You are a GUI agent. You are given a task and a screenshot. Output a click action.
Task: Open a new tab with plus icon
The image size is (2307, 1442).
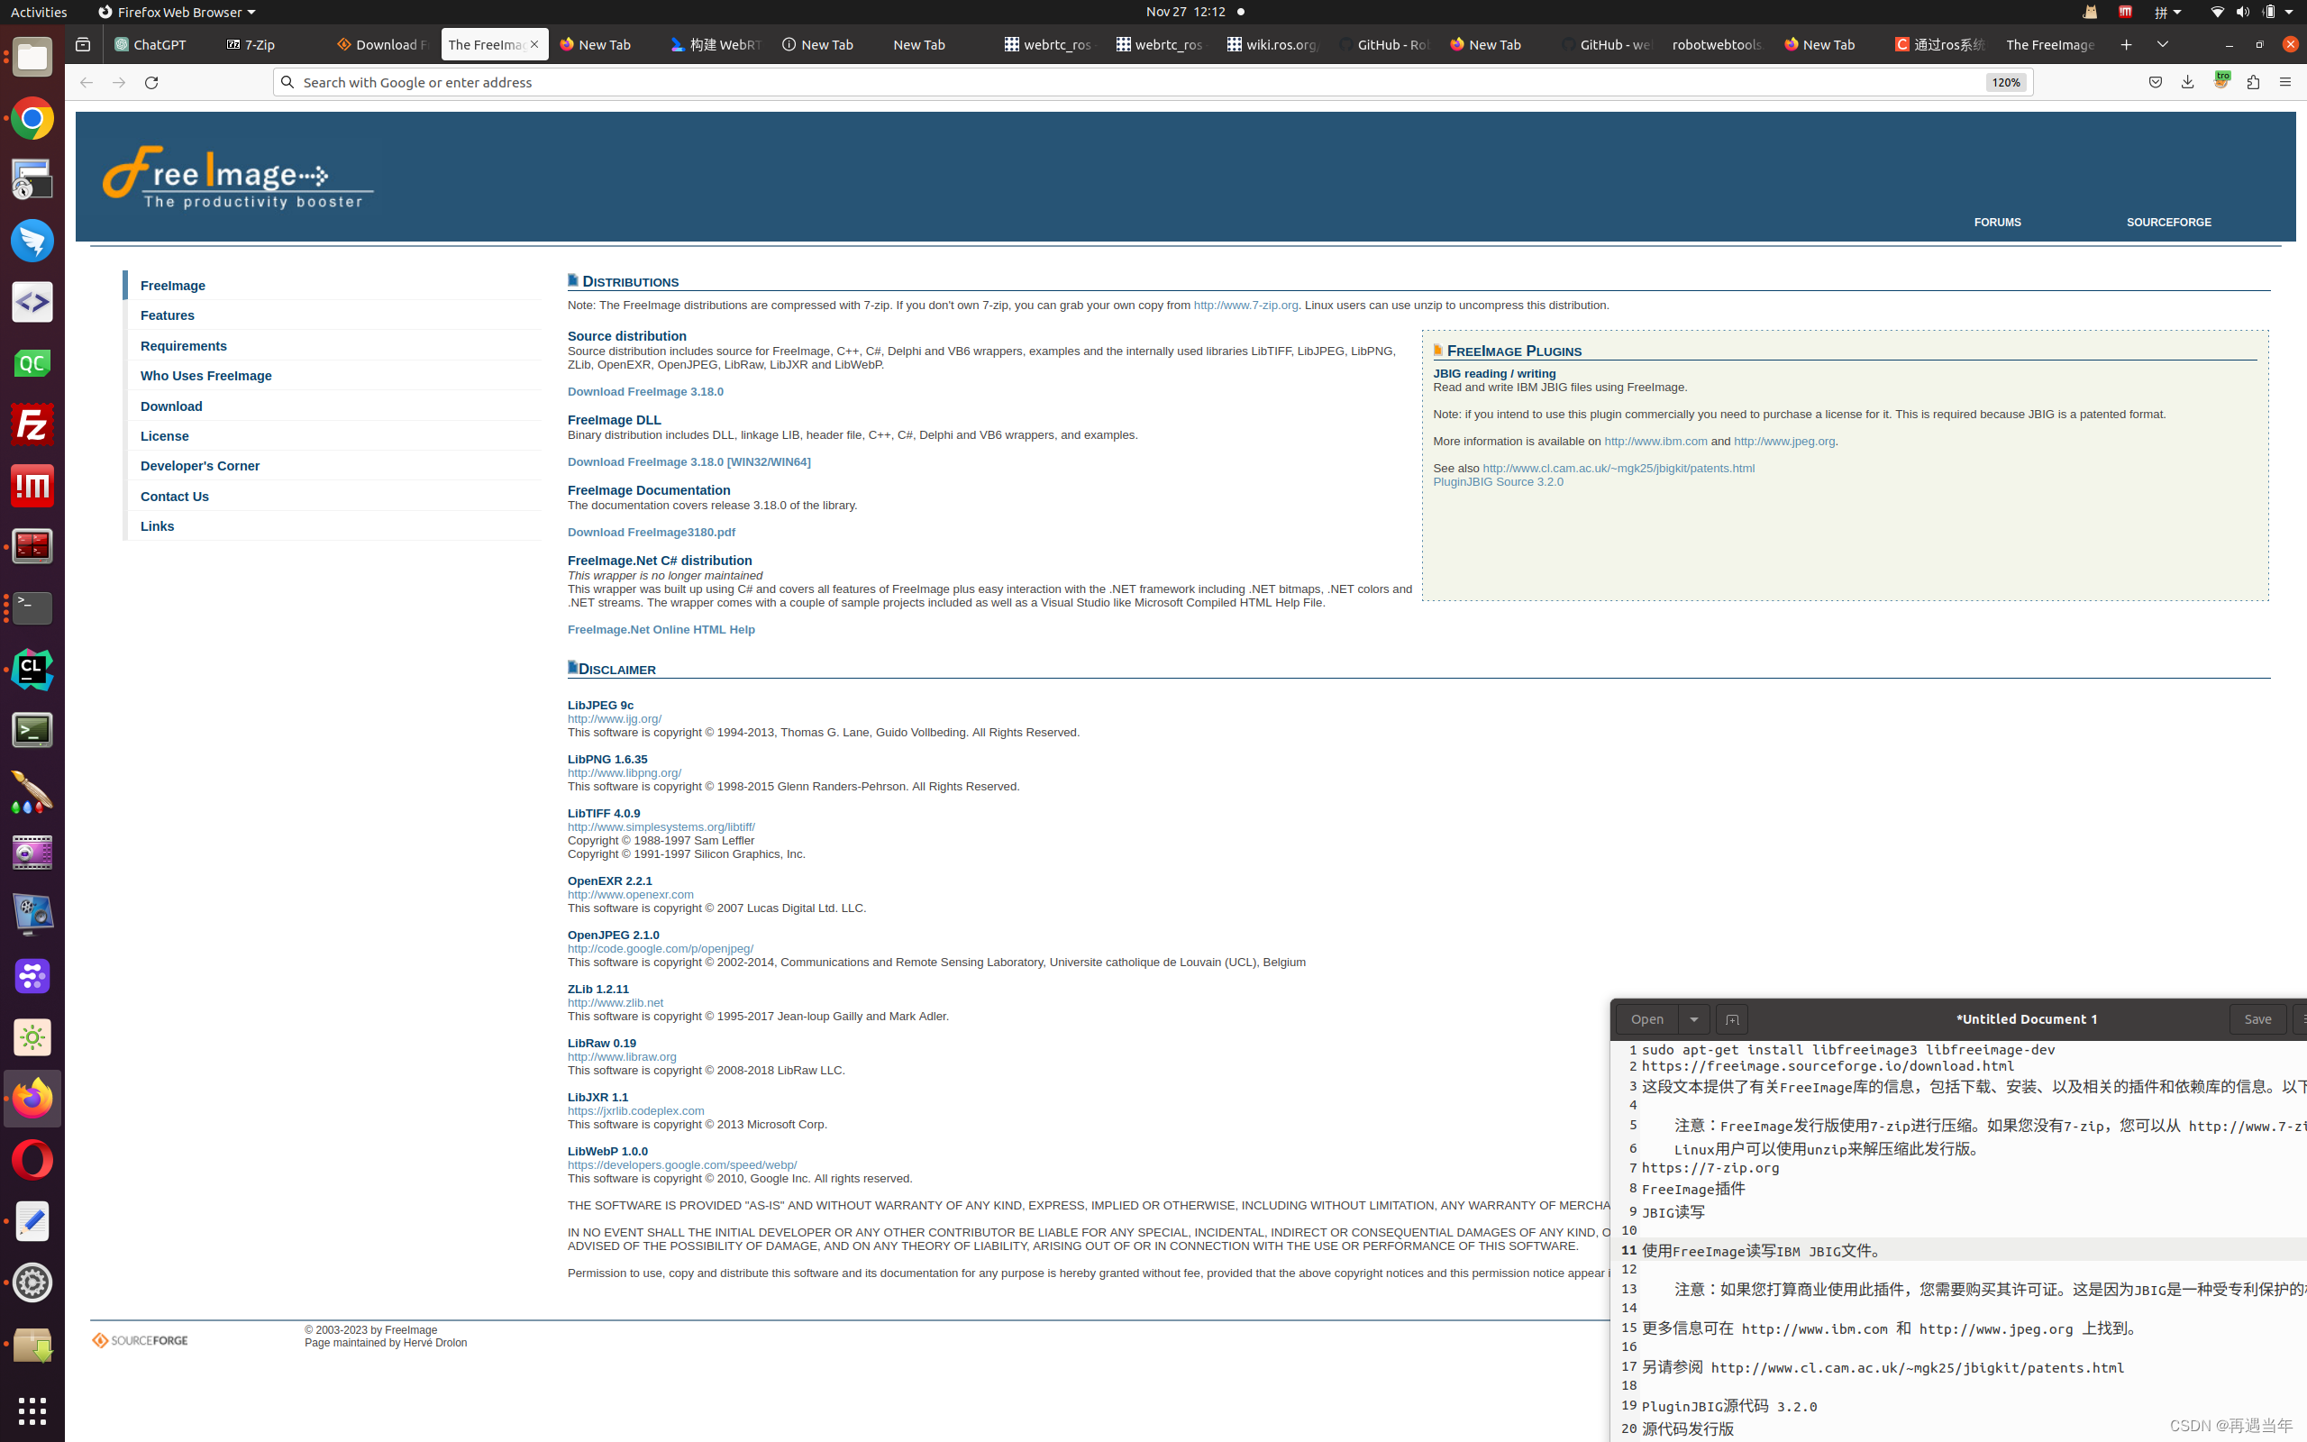2126,45
